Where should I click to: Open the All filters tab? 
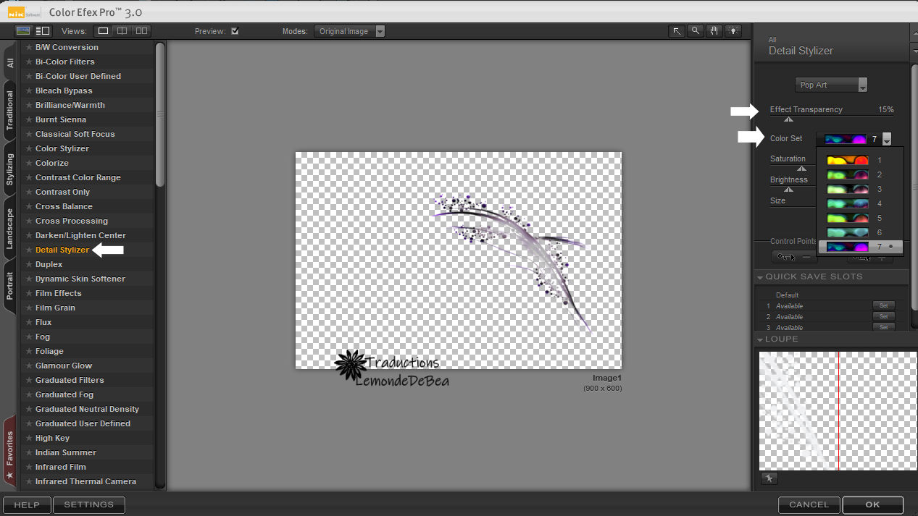10,63
